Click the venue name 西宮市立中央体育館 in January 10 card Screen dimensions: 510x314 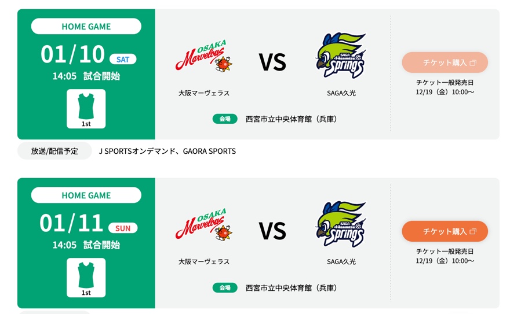click(291, 119)
